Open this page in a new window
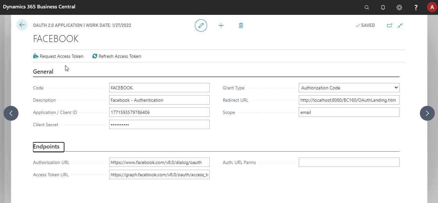This screenshot has width=438, height=203. 389,25
